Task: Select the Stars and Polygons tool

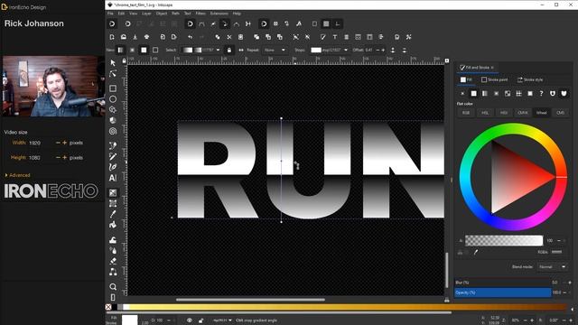Action: 113,110
